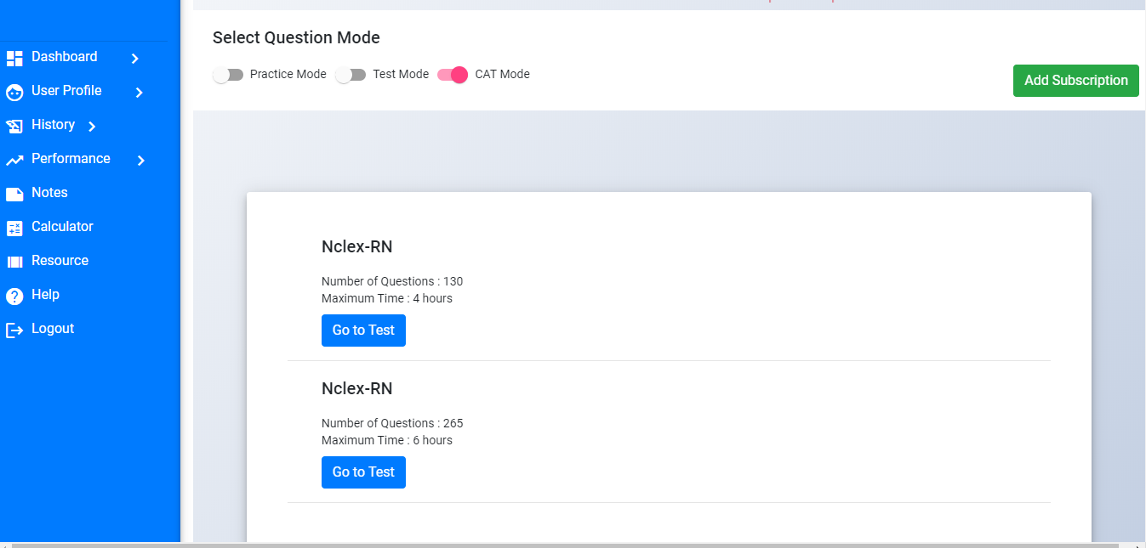Expand the History submenu chevron
This screenshot has height=548, width=1146.
point(92,127)
